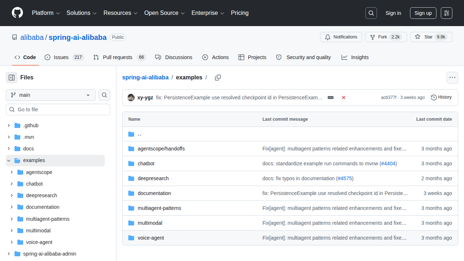Open commit hash acb377f
The height and width of the screenshot is (261, 464).
coord(389,98)
